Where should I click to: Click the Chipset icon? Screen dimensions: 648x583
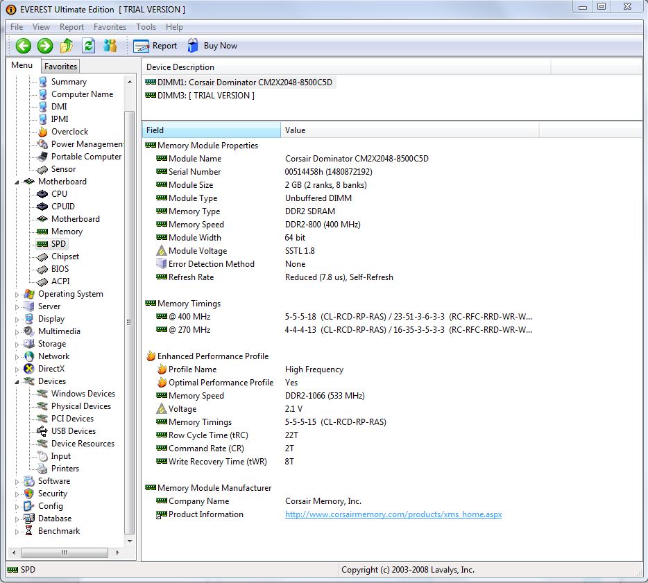coord(42,256)
